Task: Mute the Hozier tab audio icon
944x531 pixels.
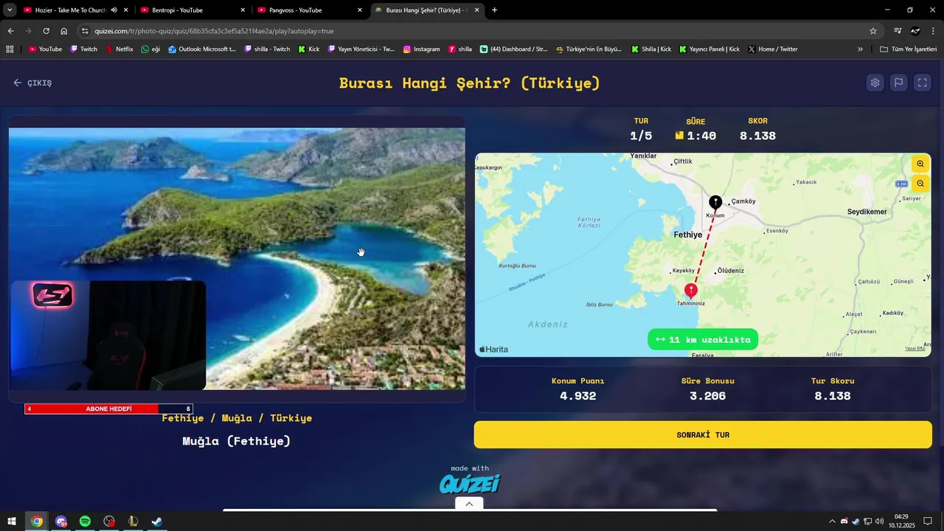Action: coord(114,10)
